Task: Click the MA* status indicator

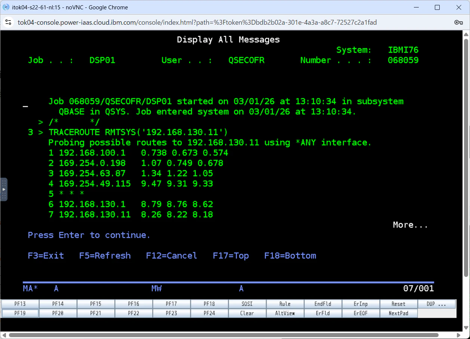Action: click(x=30, y=288)
